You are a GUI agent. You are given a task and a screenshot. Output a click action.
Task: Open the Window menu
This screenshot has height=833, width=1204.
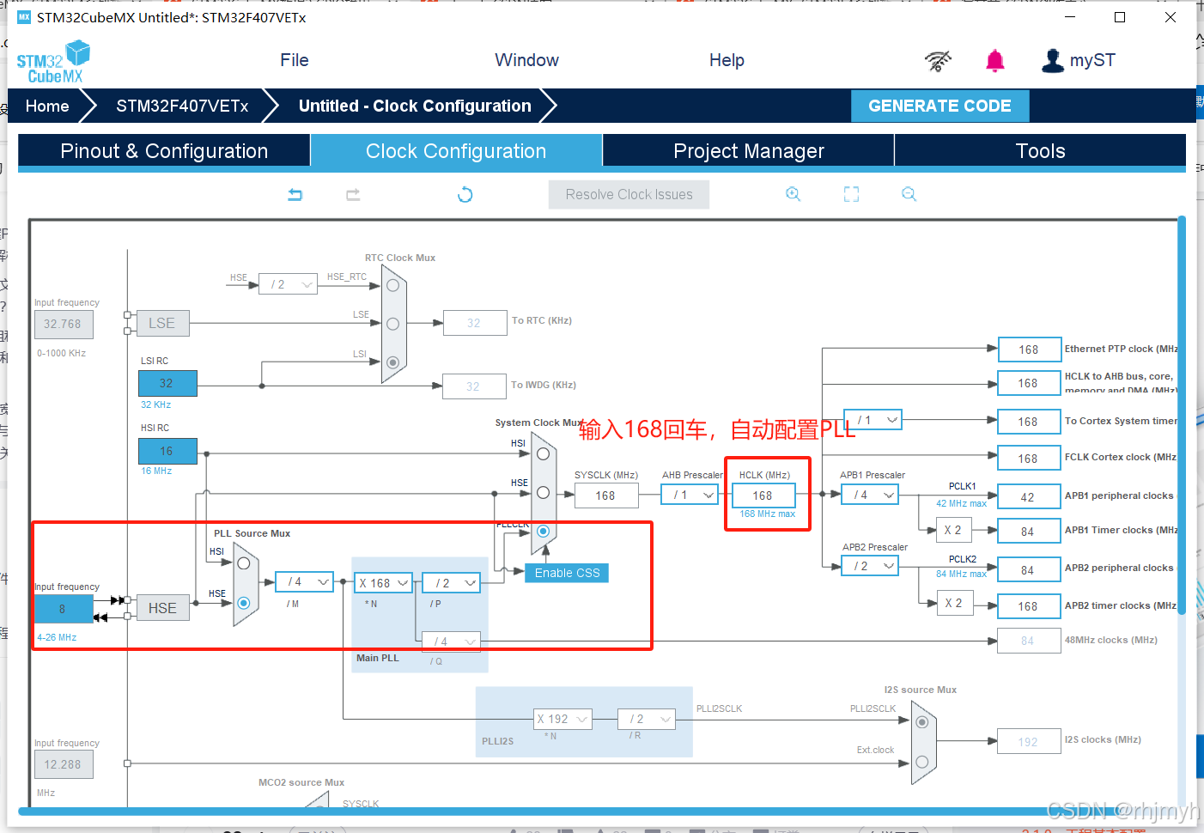point(526,60)
